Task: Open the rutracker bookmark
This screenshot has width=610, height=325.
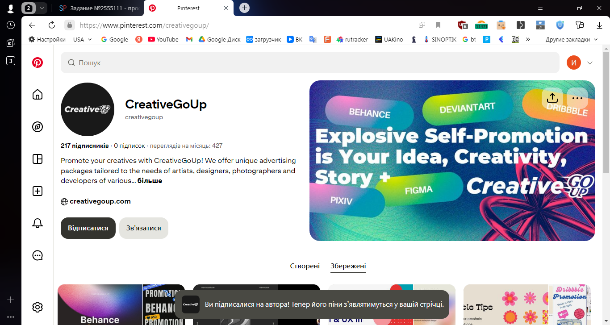Action: pyautogui.click(x=352, y=39)
